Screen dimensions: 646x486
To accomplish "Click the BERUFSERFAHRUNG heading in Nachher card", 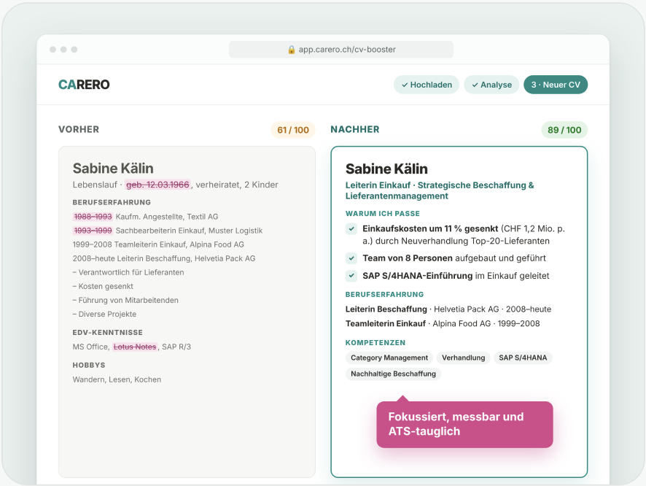I will (x=384, y=294).
